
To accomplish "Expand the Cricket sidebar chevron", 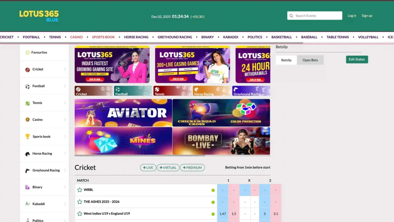I will coord(65,70).
